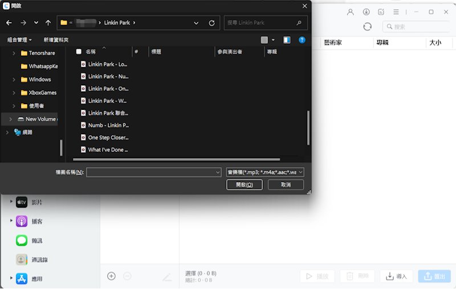Screen dimensions: 456x289
Task: Go up one folder level
Action: pyautogui.click(x=48, y=23)
